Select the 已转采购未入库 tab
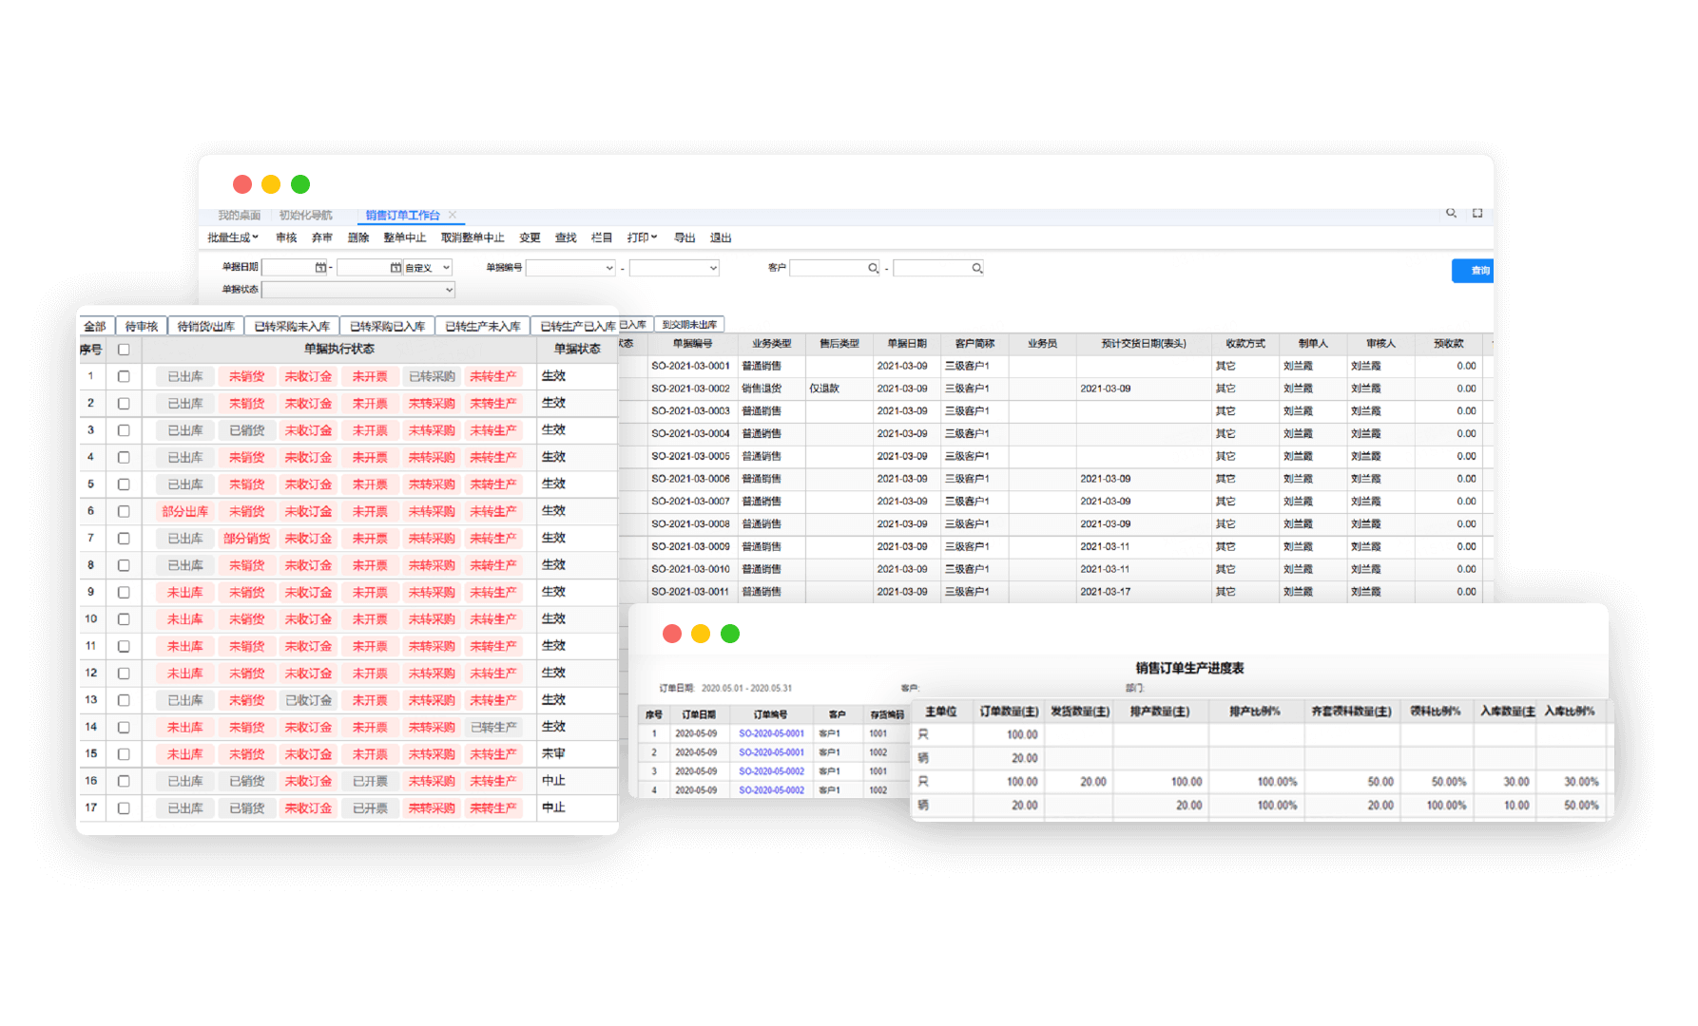Image resolution: width=1698 pixels, height=1026 pixels. click(292, 326)
